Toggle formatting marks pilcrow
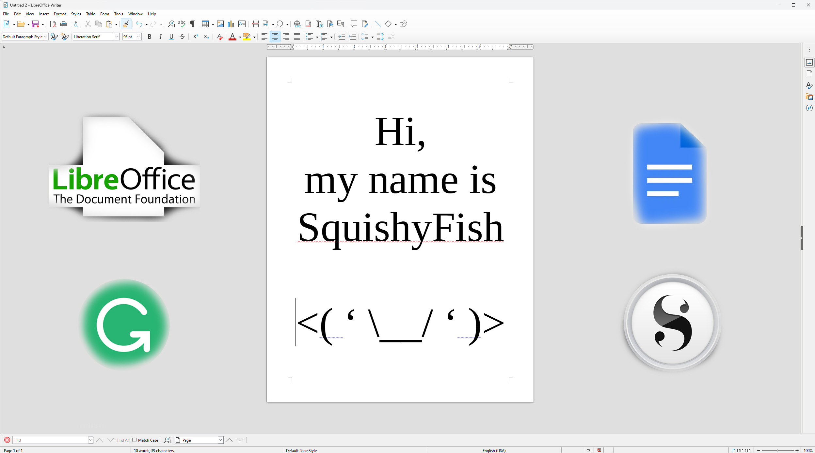 193,24
